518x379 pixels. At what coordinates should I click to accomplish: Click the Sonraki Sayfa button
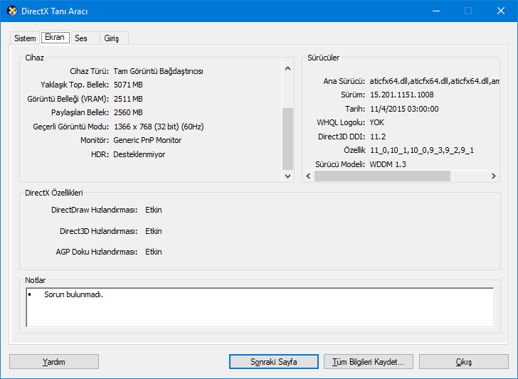tap(273, 362)
